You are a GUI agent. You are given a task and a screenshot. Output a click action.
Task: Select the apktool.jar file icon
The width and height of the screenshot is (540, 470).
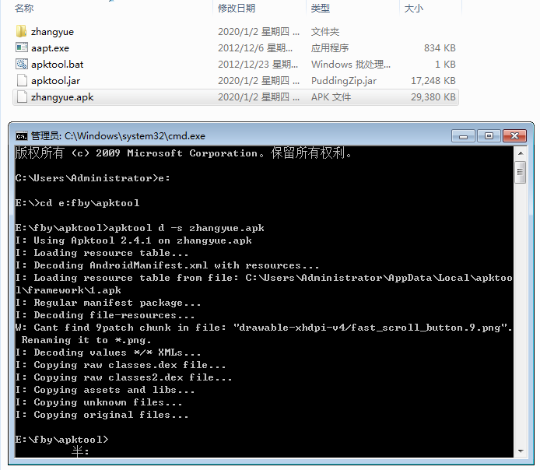pyautogui.click(x=22, y=80)
